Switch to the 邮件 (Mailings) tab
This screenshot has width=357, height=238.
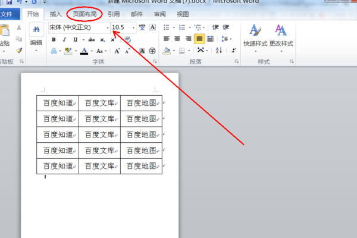(137, 14)
